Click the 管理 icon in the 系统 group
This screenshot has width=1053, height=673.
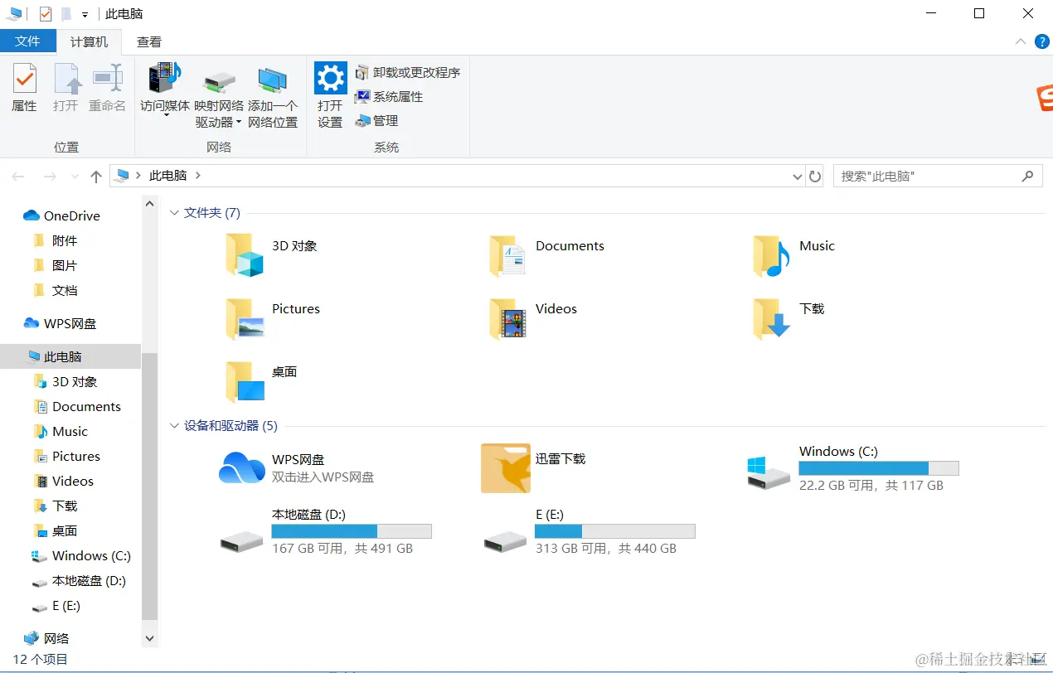pos(381,120)
